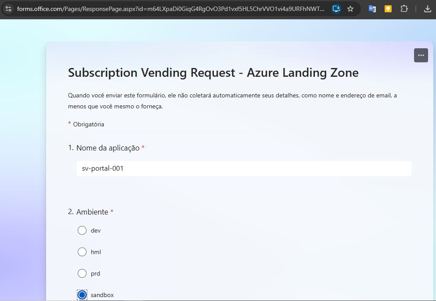Click the Subscription Vending Request form title

click(x=213, y=73)
